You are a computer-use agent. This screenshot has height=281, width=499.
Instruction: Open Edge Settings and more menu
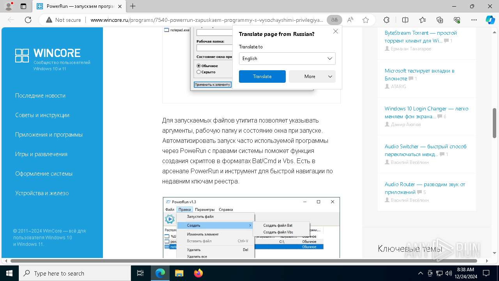coord(474,20)
